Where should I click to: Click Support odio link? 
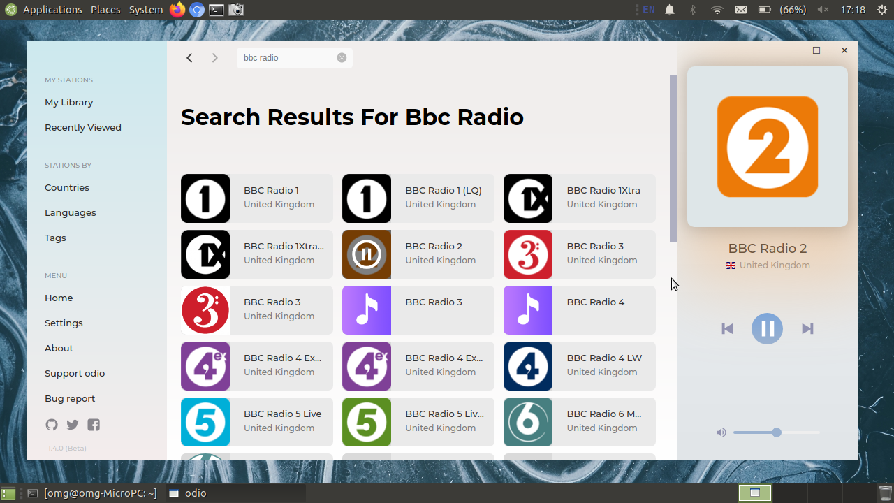pos(75,373)
